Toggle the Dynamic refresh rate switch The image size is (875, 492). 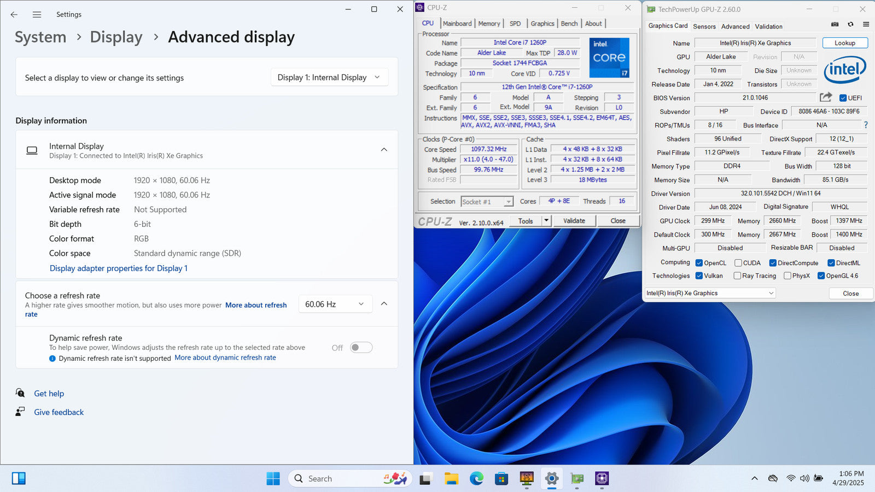point(361,348)
